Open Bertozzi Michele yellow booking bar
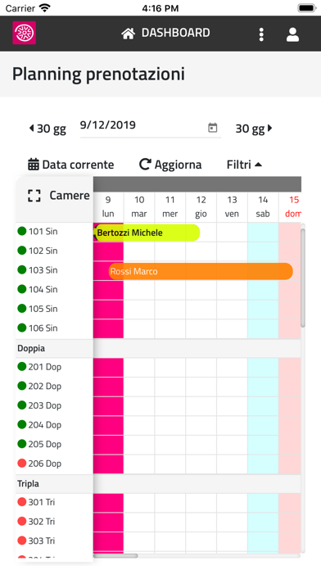Image resolution: width=321 pixels, height=570 pixels. 147,233
